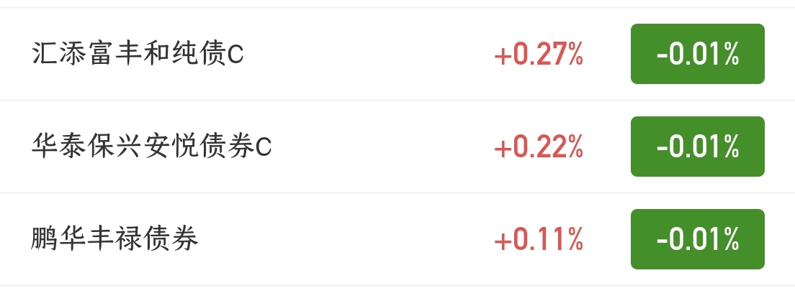Select the +0.27% return value
Image resolution: width=795 pixels, height=306 pixels.
(539, 54)
